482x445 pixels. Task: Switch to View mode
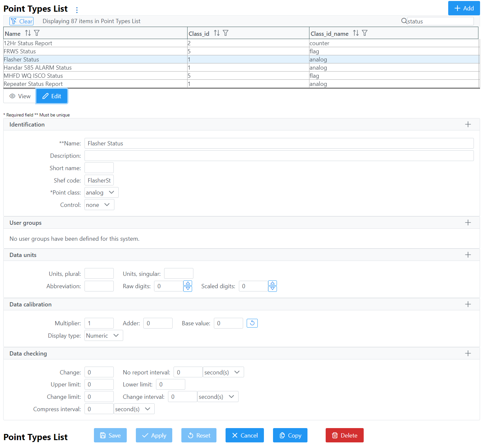click(20, 96)
